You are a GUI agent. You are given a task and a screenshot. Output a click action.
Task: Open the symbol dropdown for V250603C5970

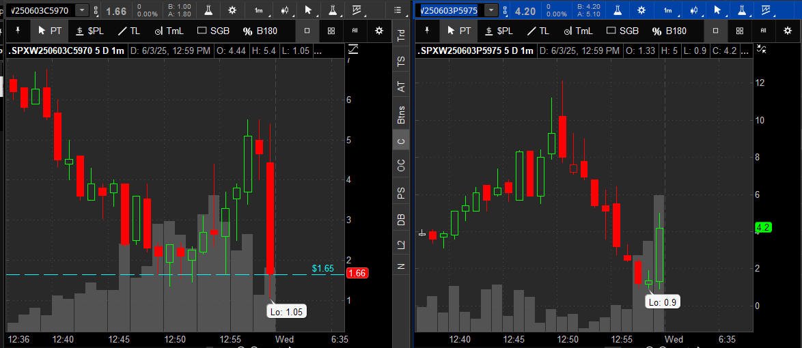[x=82, y=10]
